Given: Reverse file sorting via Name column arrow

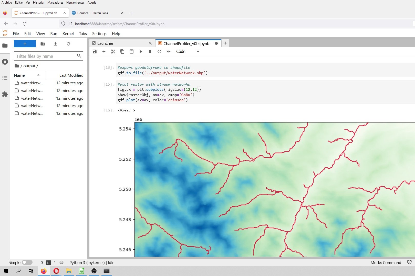Looking at the screenshot, I should pyautogui.click(x=38, y=75).
